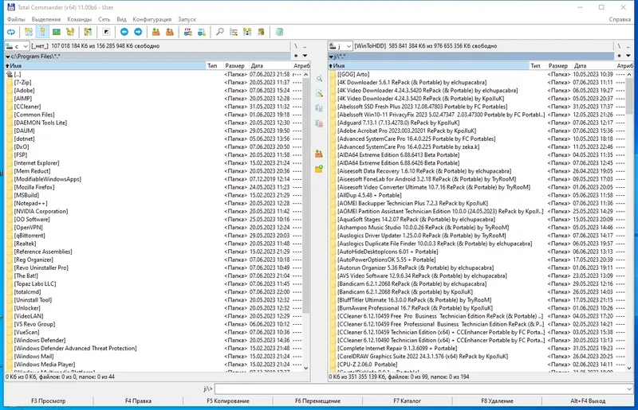The height and width of the screenshot is (410, 638).
Task: Click the magnifier Search files icon
Action: pyautogui.click(x=220, y=32)
